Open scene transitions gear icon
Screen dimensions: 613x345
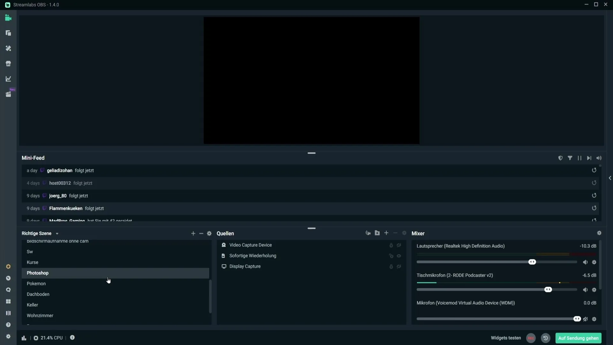pyautogui.click(x=209, y=234)
